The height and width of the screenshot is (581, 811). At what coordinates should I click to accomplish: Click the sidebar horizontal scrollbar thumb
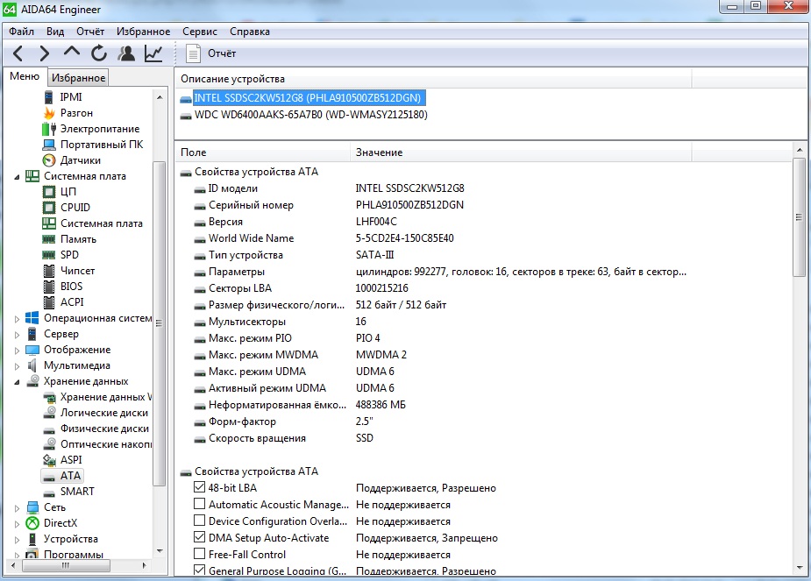pos(66,565)
